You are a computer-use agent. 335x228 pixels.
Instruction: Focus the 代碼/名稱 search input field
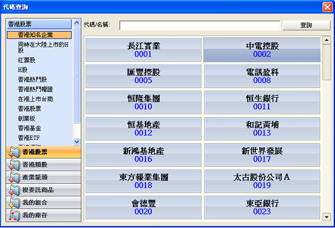coord(200,25)
